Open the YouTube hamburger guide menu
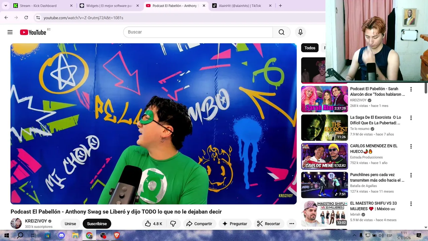This screenshot has width=428, height=241. [10, 32]
